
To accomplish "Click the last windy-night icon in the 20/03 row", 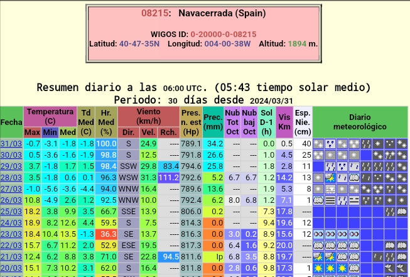I will 402,268.
